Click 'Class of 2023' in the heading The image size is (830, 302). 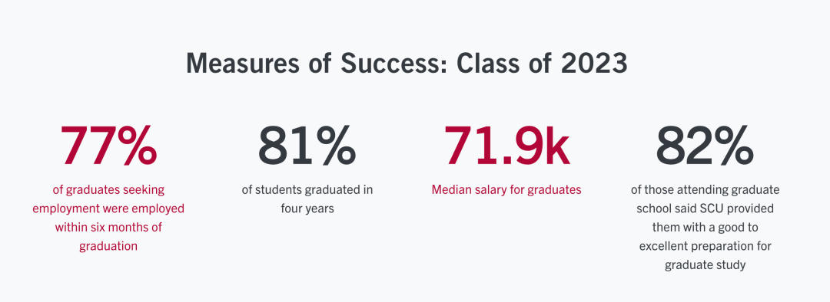[x=542, y=64]
